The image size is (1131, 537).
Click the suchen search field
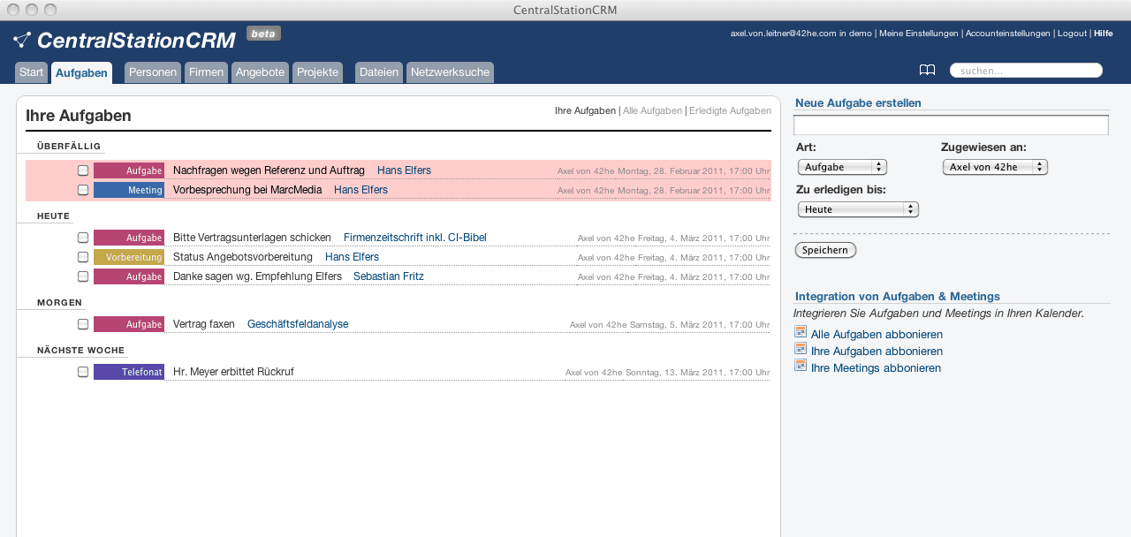1026,71
